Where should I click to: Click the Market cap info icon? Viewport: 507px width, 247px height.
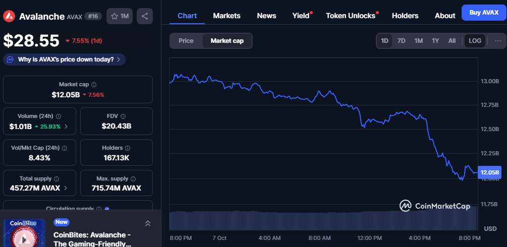[94, 85]
